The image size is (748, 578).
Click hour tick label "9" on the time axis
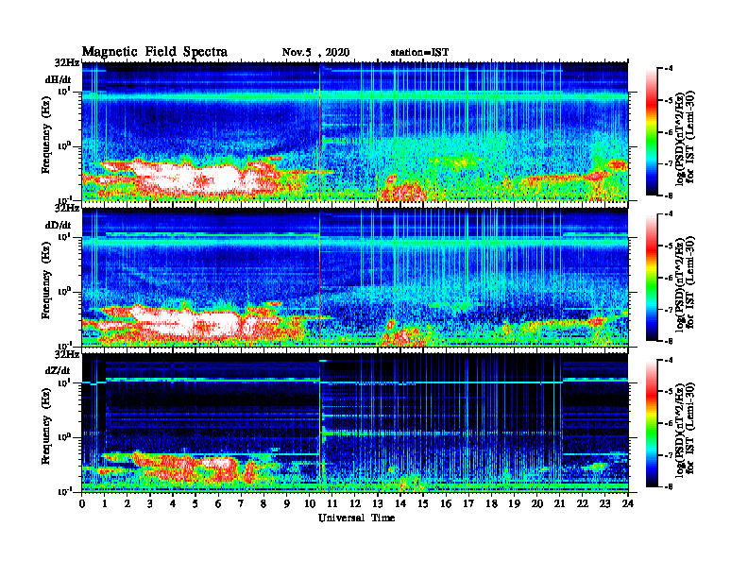(x=287, y=503)
